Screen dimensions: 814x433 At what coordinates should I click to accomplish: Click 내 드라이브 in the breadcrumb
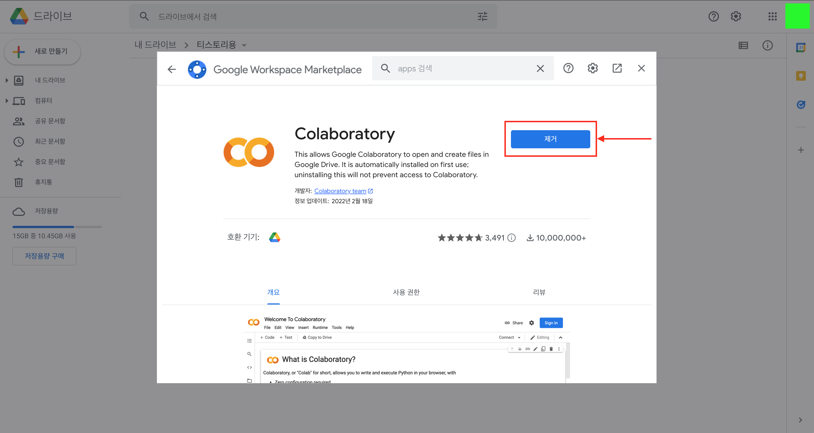pyautogui.click(x=155, y=45)
